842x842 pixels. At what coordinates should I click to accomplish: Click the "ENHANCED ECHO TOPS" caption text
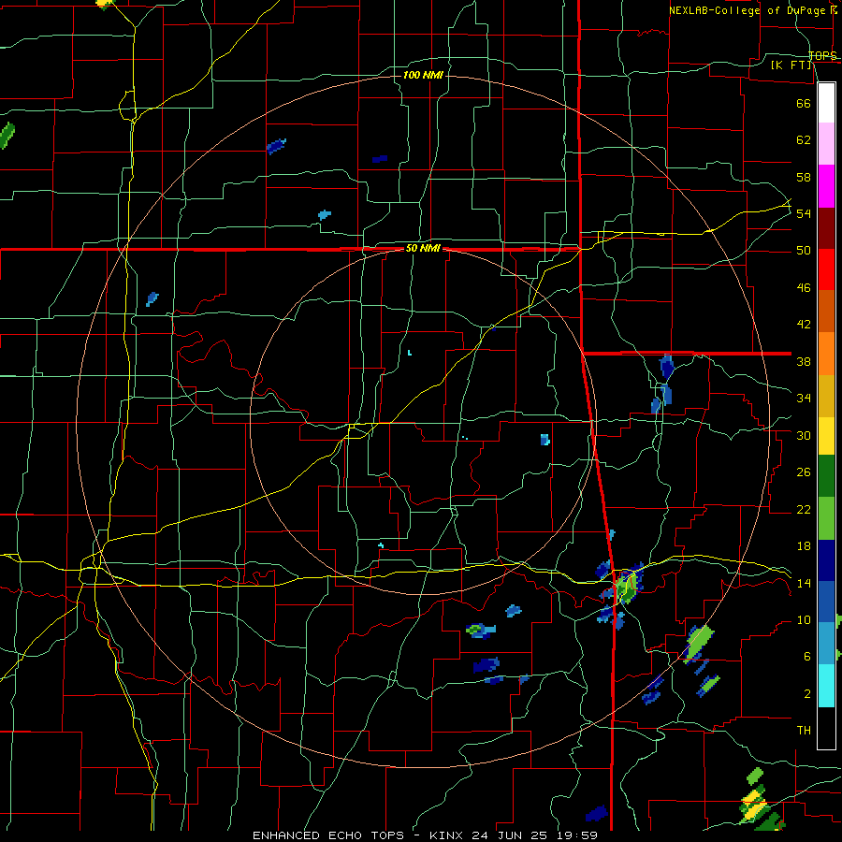(x=331, y=835)
